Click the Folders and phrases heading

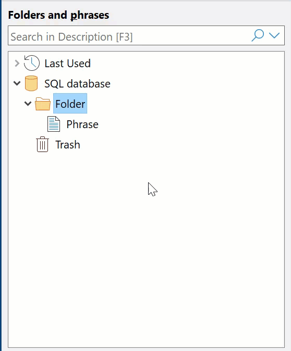click(x=58, y=15)
